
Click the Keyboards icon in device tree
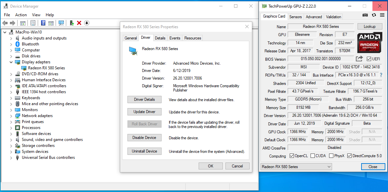coord(17,98)
